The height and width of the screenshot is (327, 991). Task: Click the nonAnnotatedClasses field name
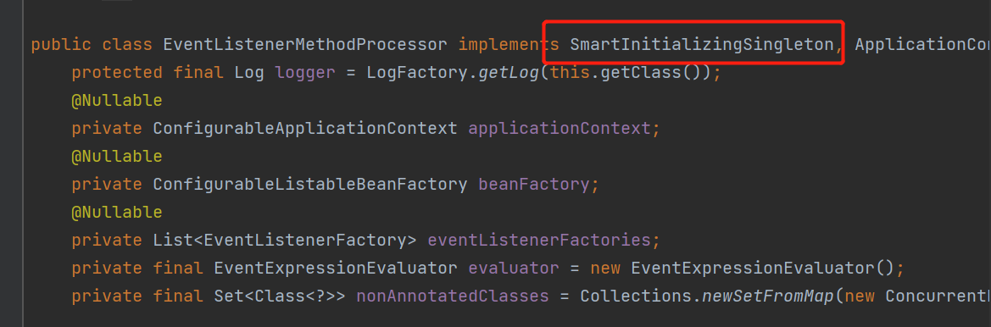coord(453,296)
